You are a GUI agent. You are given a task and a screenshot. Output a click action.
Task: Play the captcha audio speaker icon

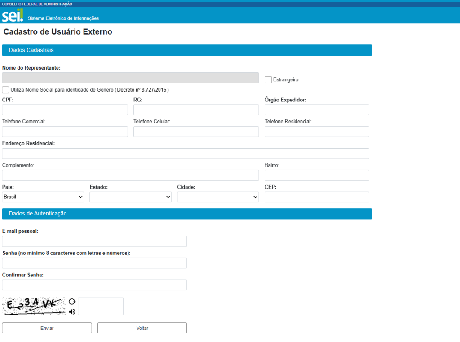(72, 311)
